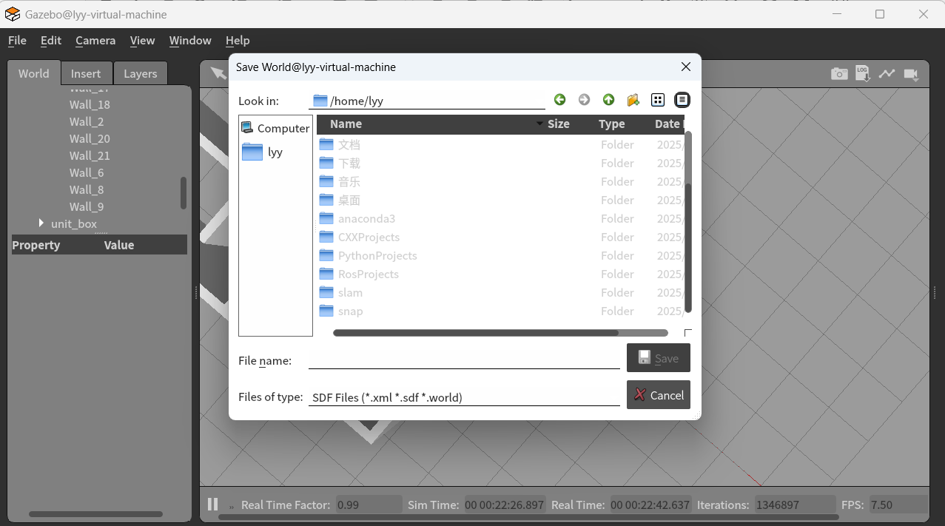Sort file list by Name column
The width and height of the screenshot is (945, 526).
[x=431, y=124]
